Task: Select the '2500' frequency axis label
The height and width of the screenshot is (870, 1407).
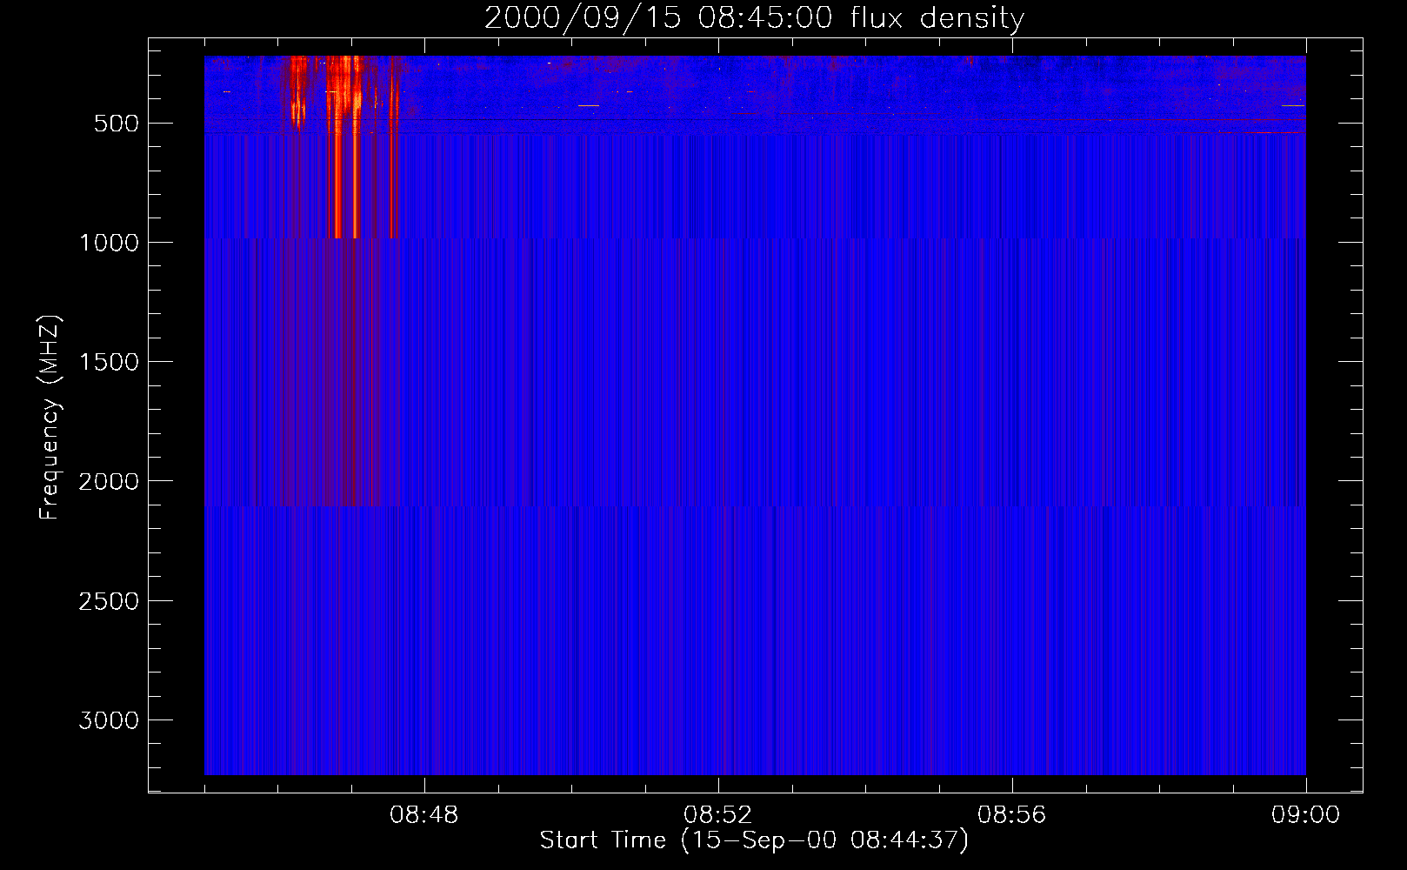Action: pyautogui.click(x=109, y=601)
